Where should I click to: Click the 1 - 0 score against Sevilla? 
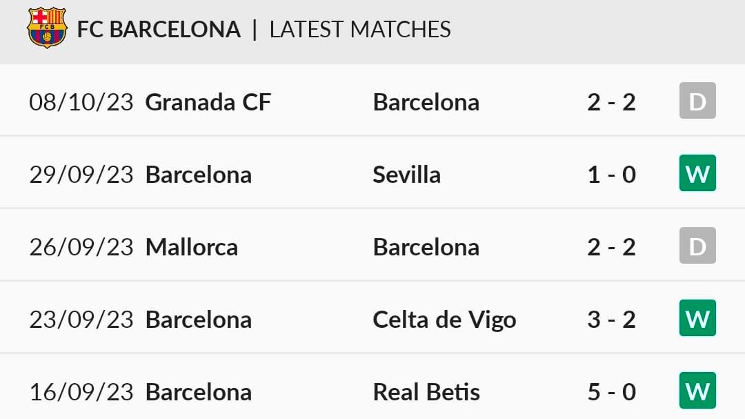(x=611, y=175)
